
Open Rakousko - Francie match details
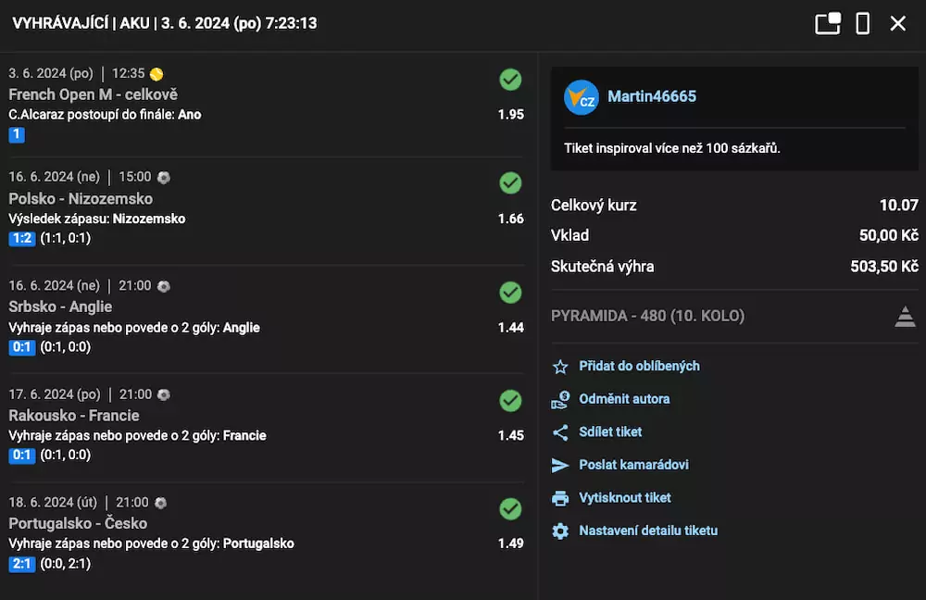(74, 415)
